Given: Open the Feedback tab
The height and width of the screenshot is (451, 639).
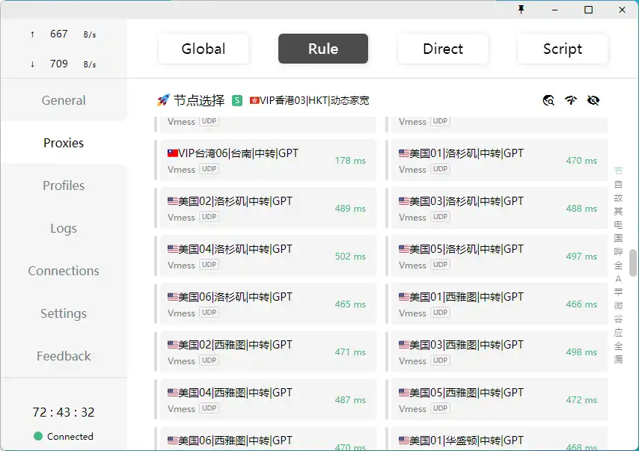Looking at the screenshot, I should pos(64,356).
